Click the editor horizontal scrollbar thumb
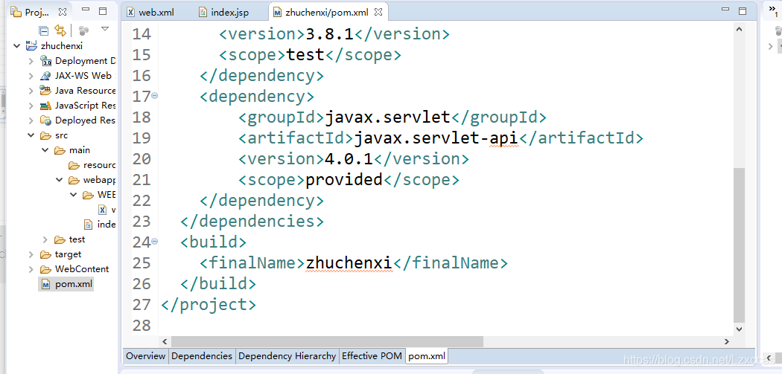The width and height of the screenshot is (782, 374). (327, 341)
